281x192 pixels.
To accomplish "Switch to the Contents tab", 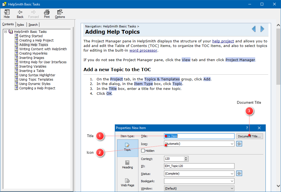I will tap(8, 24).
